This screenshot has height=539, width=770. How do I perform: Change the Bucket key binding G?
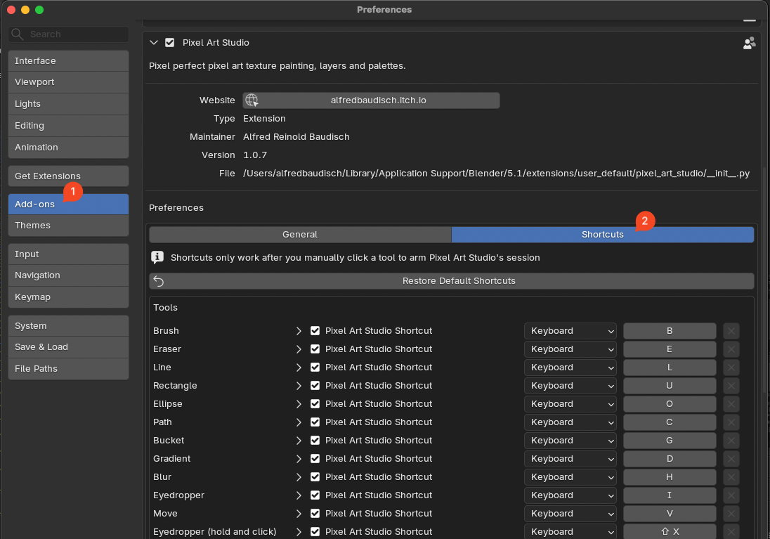point(670,440)
